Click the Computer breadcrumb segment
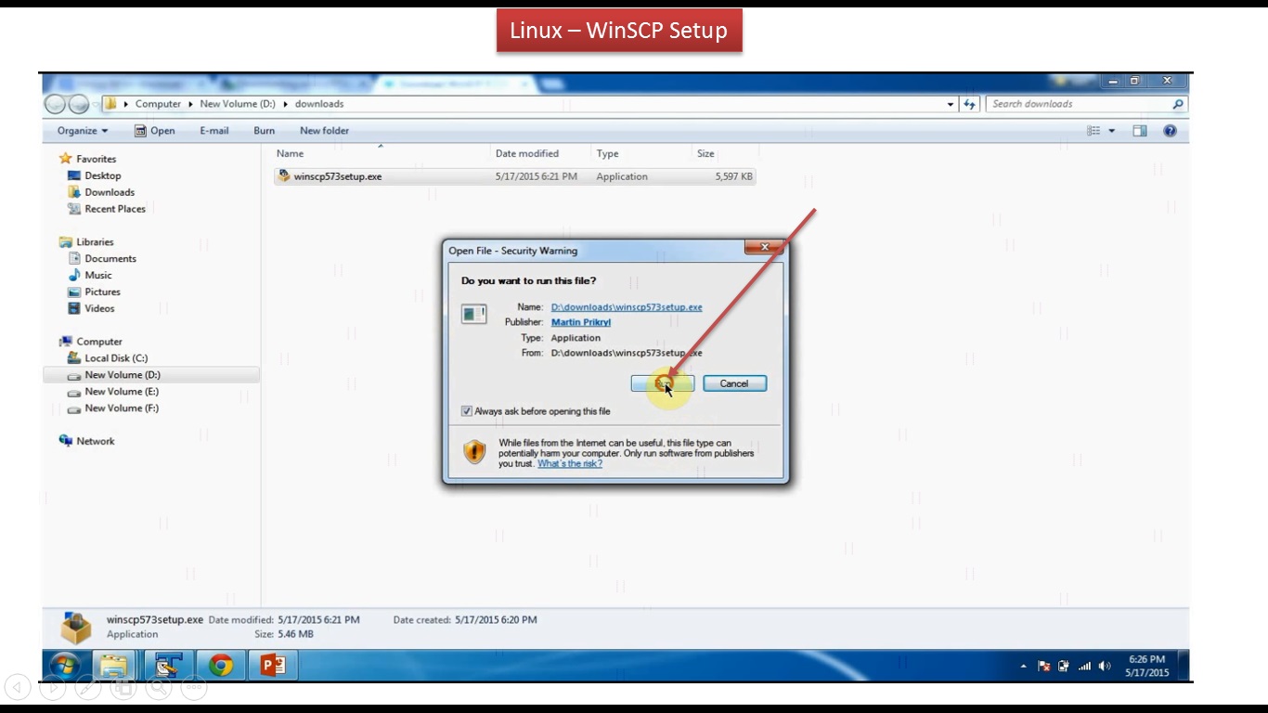This screenshot has height=713, width=1268. point(158,104)
